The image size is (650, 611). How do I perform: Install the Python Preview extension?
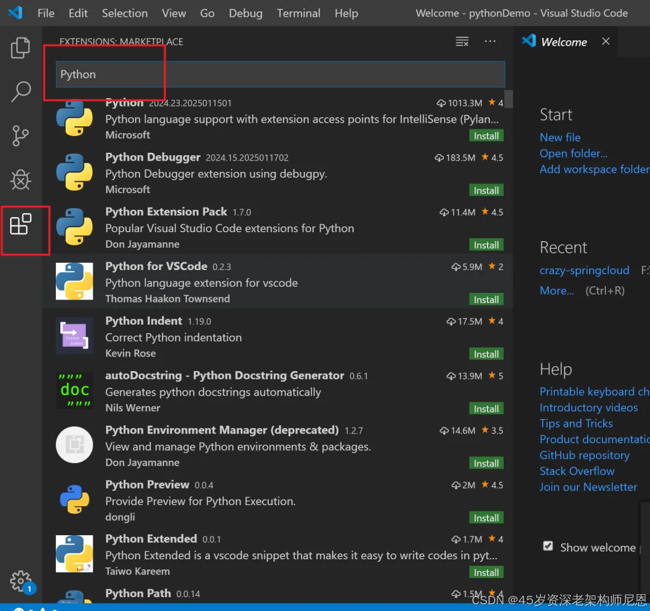click(x=486, y=518)
